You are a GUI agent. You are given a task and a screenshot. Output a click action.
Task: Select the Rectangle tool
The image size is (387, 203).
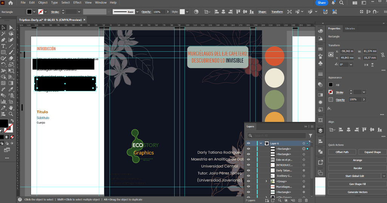(x=3, y=52)
